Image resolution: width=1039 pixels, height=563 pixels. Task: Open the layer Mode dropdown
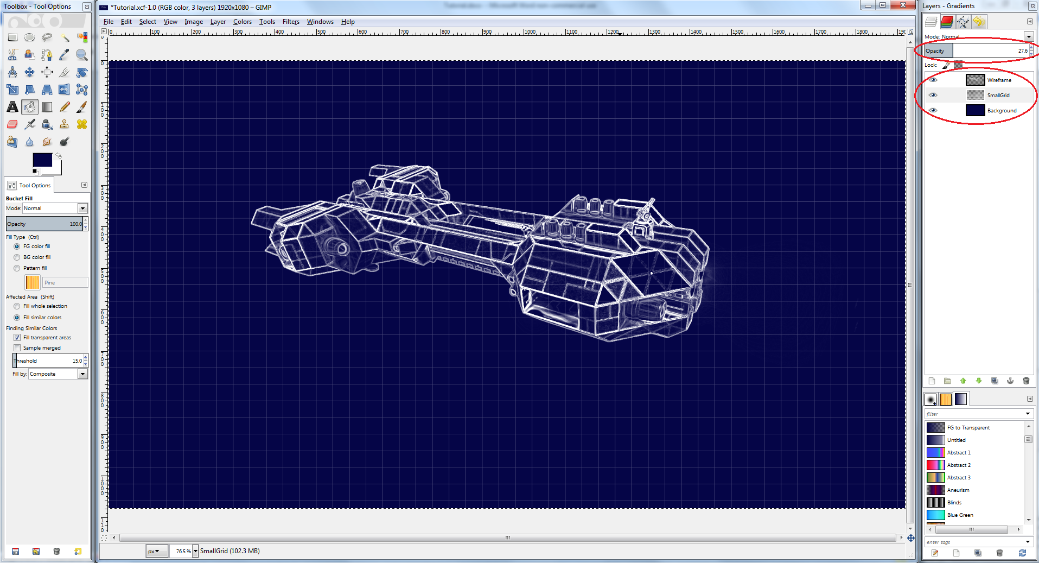point(1029,36)
